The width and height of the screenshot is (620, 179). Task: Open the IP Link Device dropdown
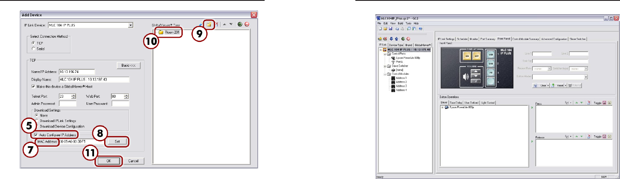[131, 25]
